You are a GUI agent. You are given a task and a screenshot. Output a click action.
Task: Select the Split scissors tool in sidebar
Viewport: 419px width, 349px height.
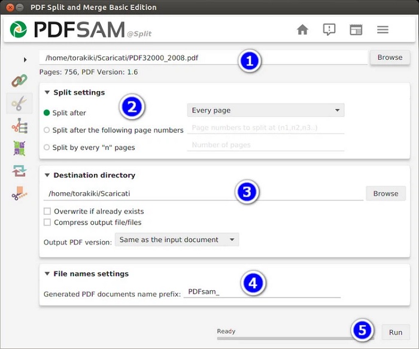(x=19, y=103)
